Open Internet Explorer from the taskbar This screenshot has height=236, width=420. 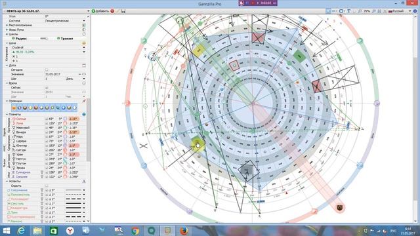tap(22, 231)
